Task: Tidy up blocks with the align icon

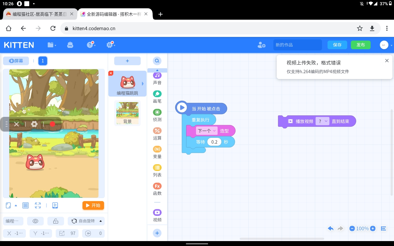Action: tap(384, 228)
